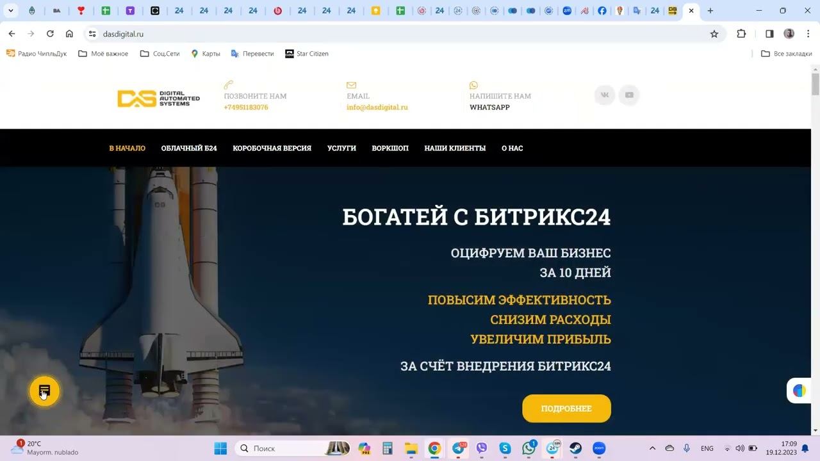Image resolution: width=820 pixels, height=461 pixels.
Task: Reload the page
Action: click(50, 34)
